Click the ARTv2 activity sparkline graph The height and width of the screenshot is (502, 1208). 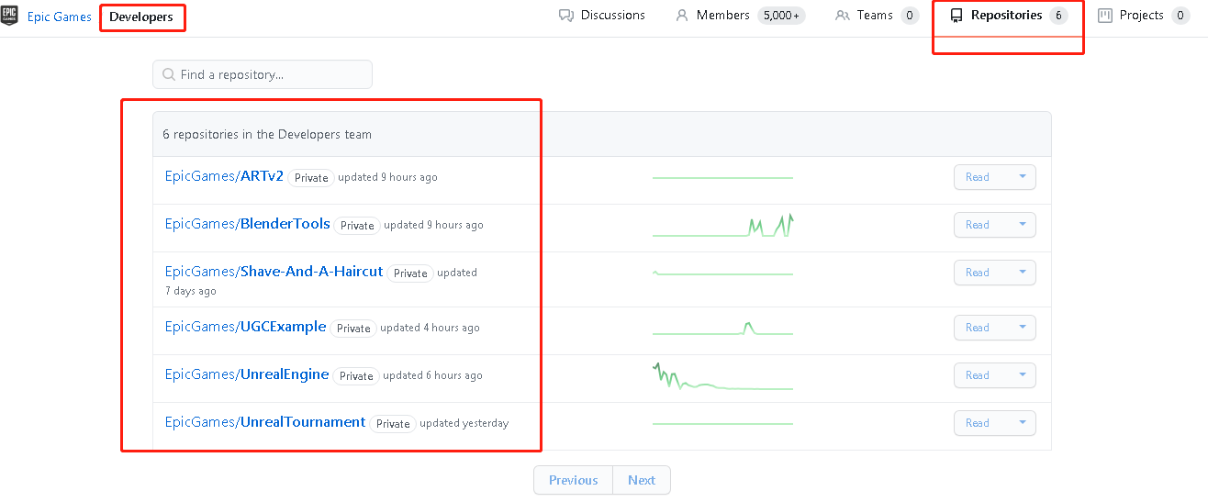(722, 177)
